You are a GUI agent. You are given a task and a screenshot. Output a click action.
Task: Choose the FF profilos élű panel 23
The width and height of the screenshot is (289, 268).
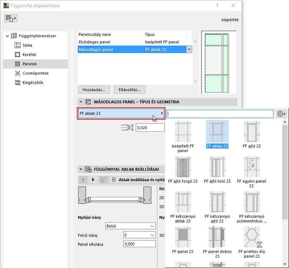coord(252,243)
